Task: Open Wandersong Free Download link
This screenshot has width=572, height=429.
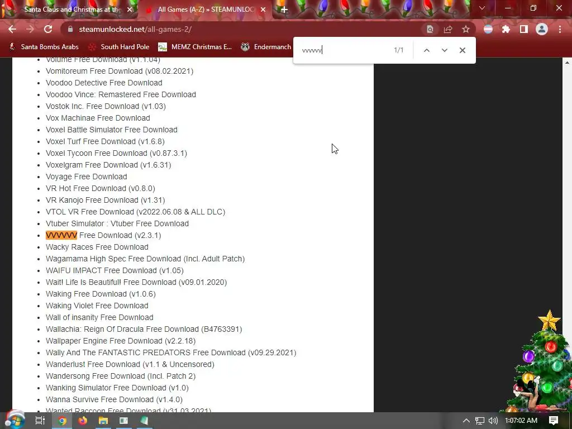Action: [121, 376]
